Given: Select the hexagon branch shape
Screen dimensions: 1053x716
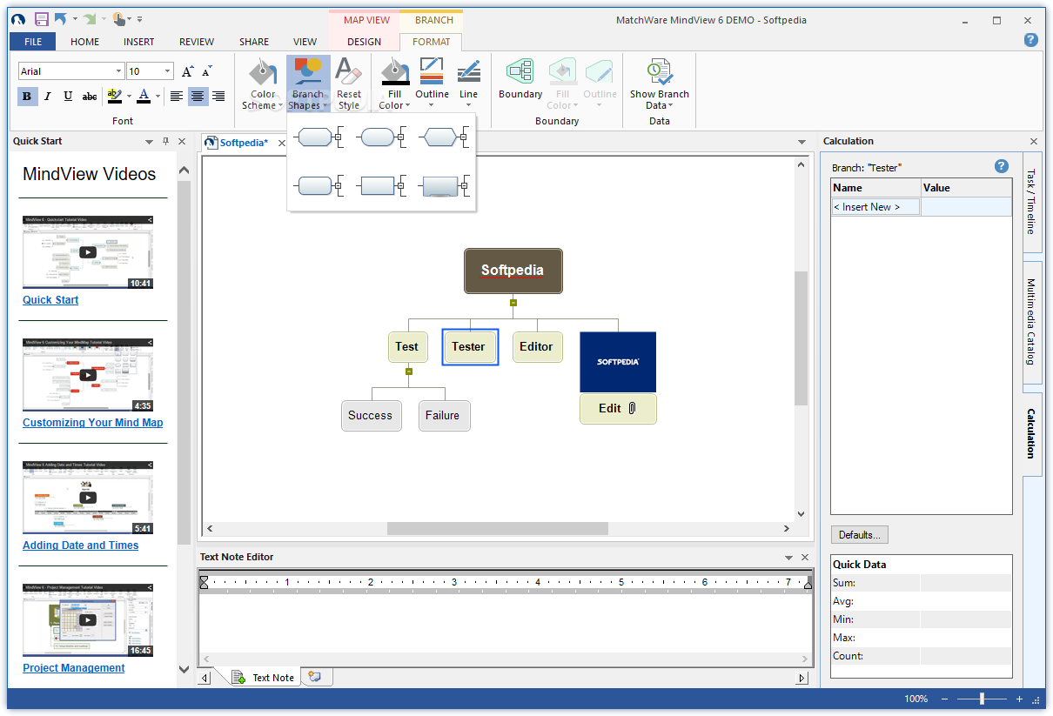Looking at the screenshot, I should pos(444,137).
